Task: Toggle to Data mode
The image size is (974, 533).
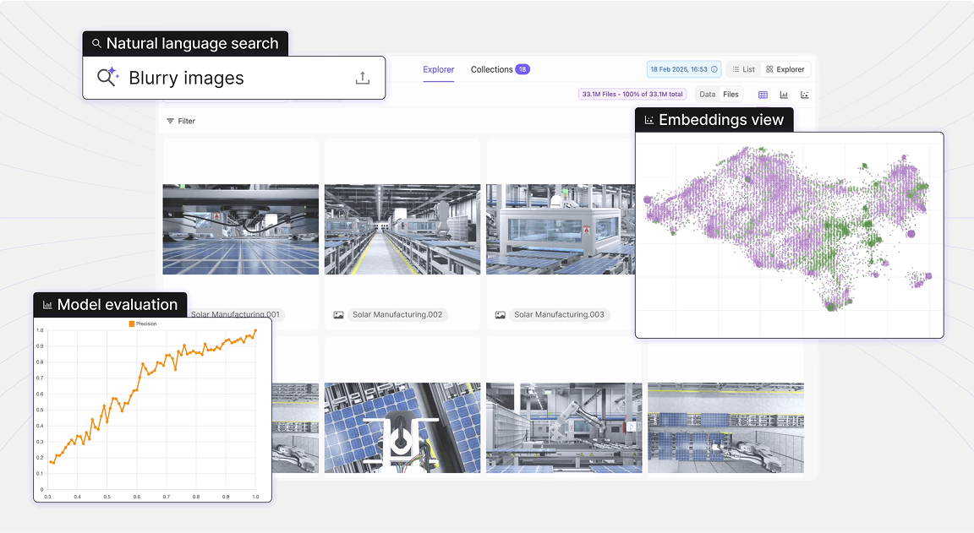Action: pos(708,95)
